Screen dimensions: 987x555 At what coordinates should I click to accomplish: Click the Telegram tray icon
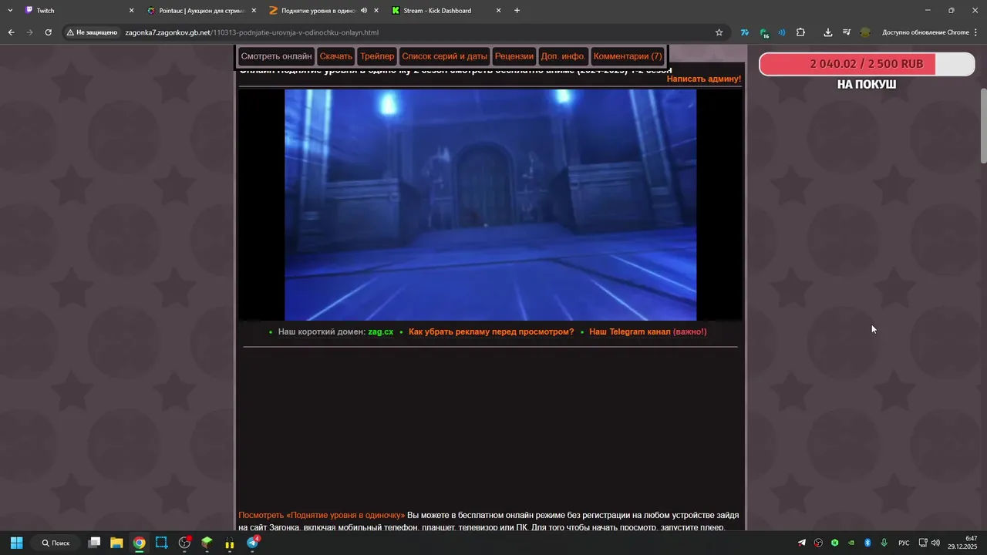pos(802,543)
